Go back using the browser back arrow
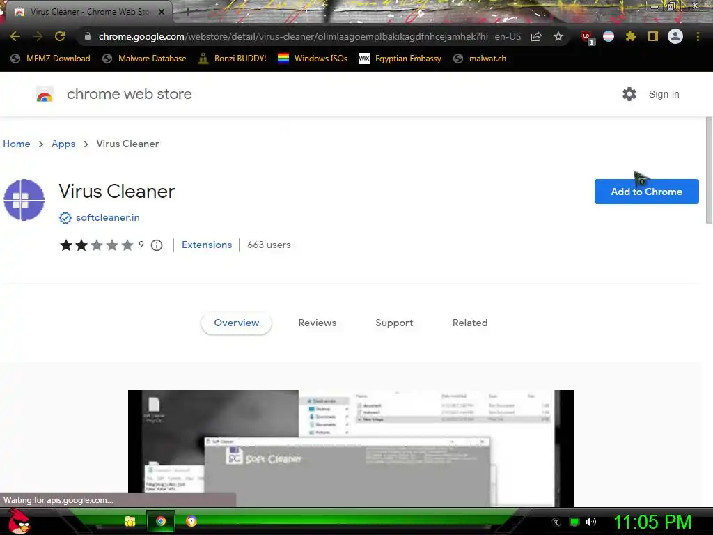This screenshot has width=713, height=535. 15,36
